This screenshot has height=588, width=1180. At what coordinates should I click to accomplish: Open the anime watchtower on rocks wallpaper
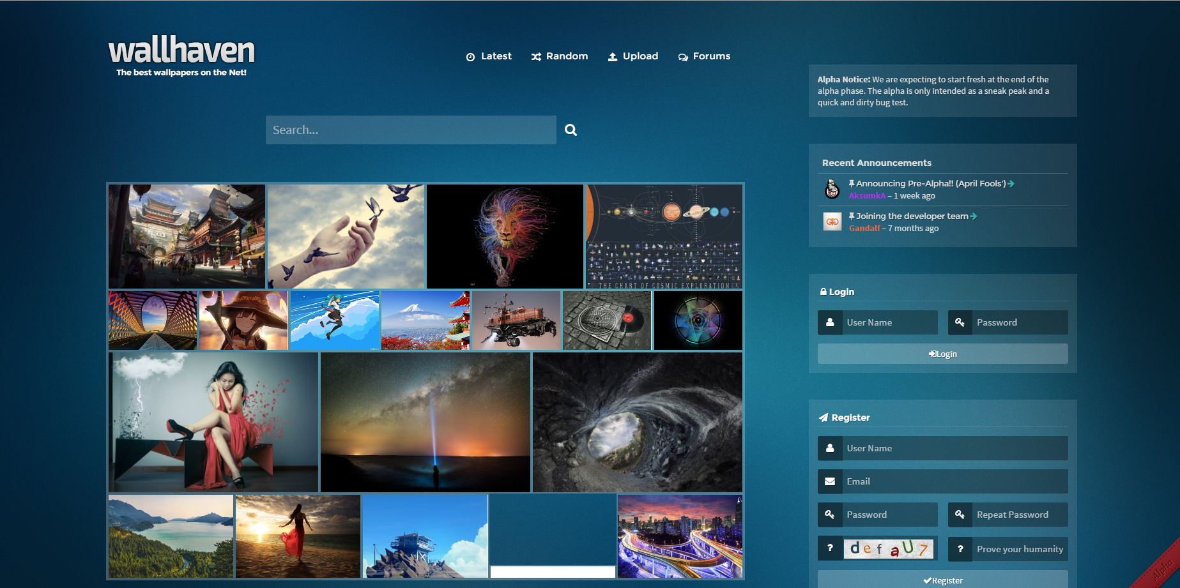(x=425, y=536)
